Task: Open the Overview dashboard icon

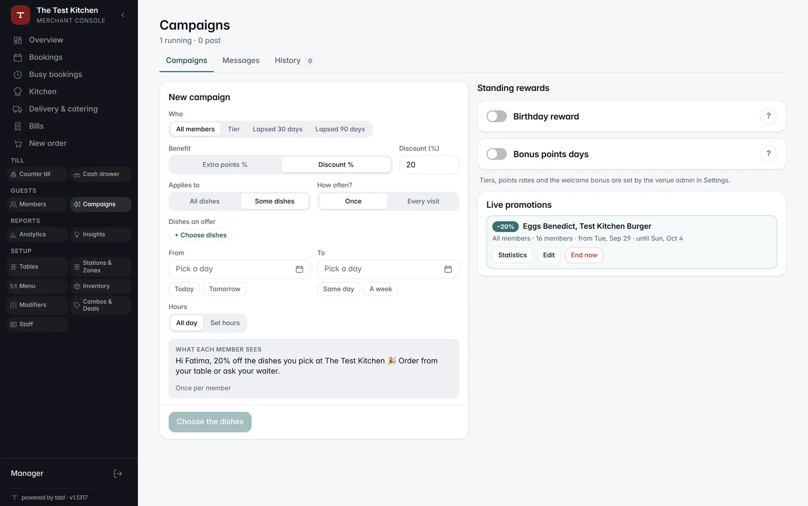Action: [18, 40]
